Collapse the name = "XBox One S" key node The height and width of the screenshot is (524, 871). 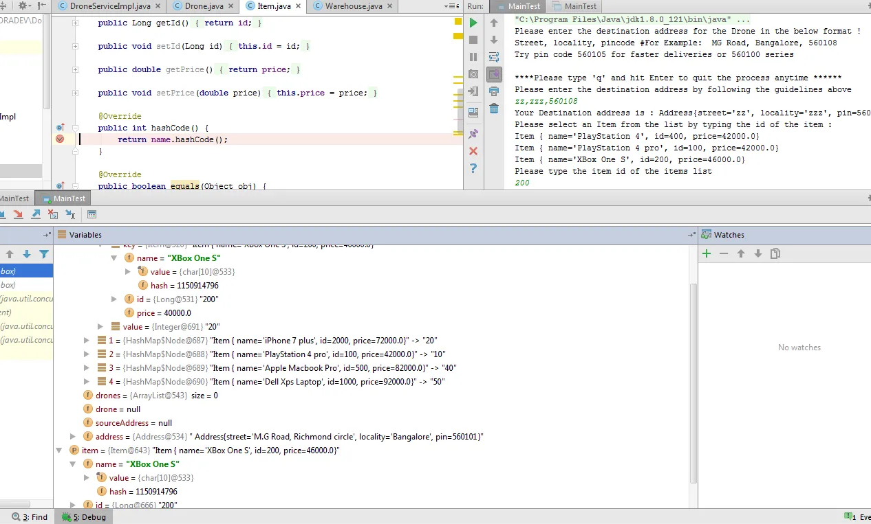[114, 258]
